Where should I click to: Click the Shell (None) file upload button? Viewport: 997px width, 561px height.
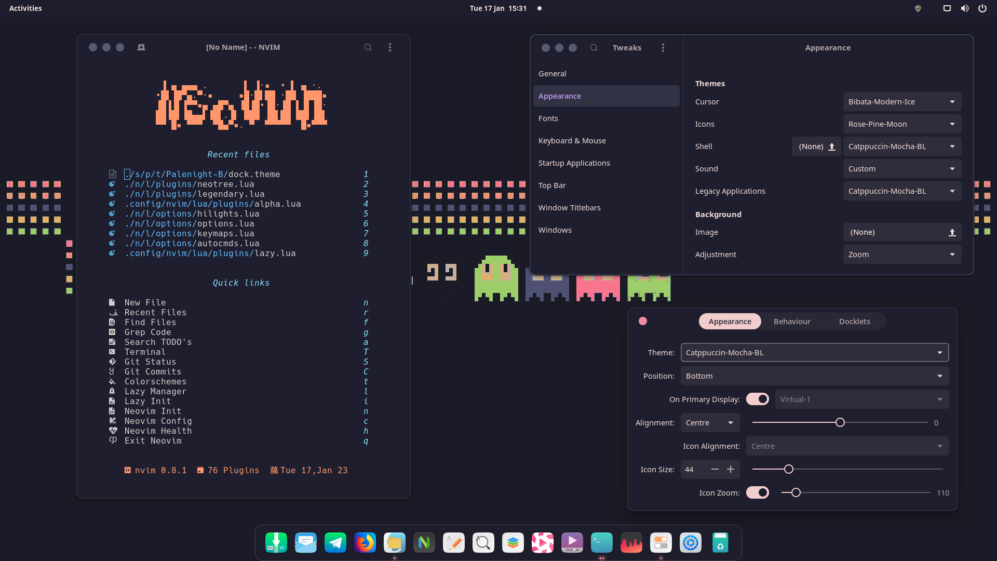pos(816,146)
